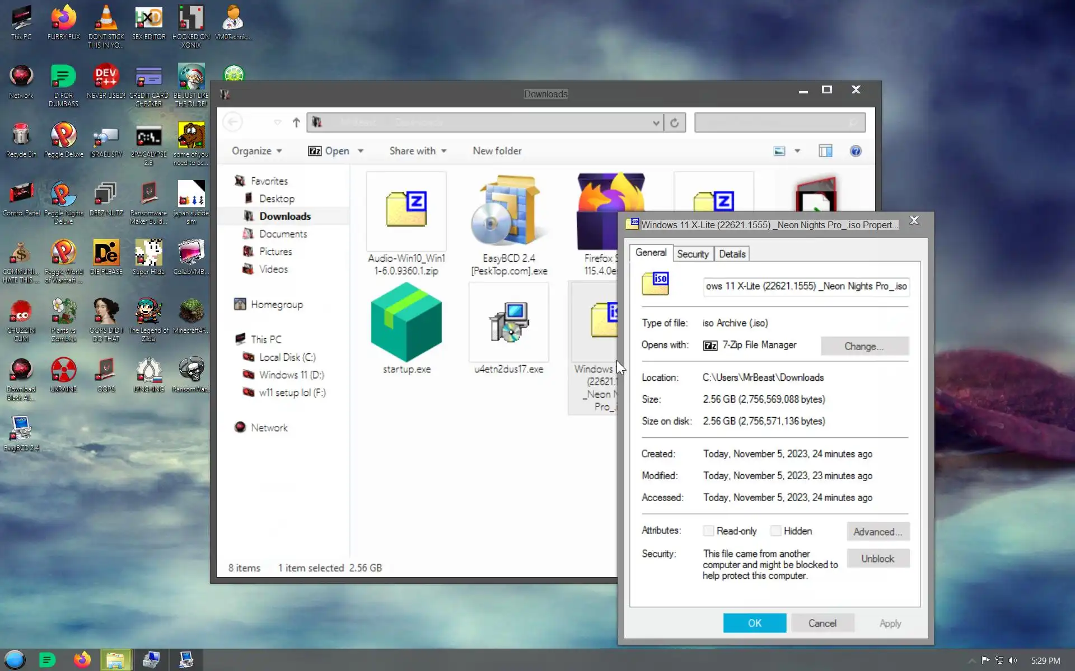Screen dimensions: 1075x671
Task: Select Local Disk (C:) in navigation pane
Action: pyautogui.click(x=287, y=357)
